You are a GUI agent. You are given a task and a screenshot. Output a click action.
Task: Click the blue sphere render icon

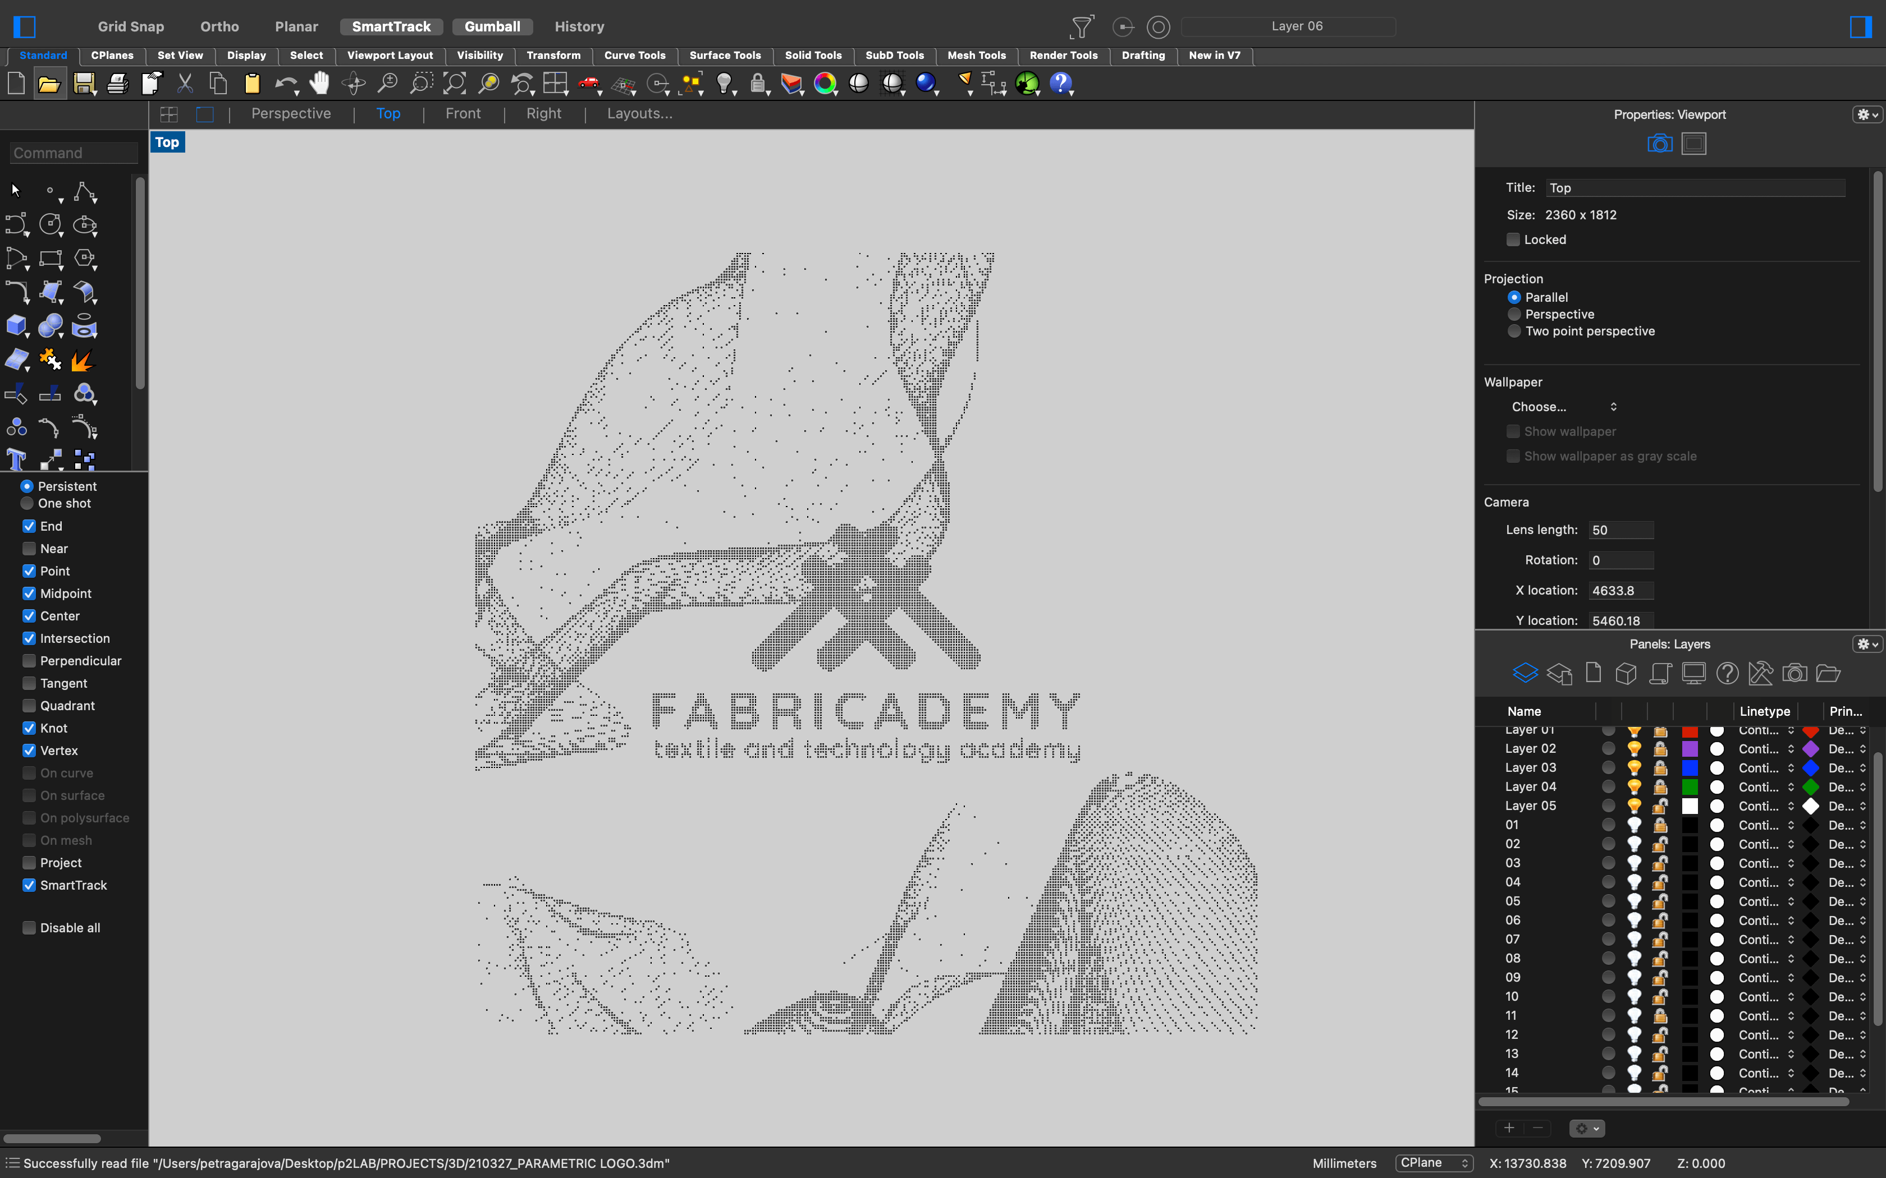point(925,84)
